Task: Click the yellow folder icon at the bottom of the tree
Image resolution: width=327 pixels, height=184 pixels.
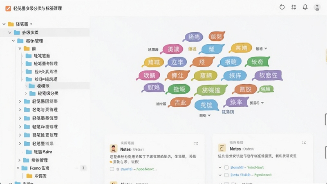Action: (x=29, y=176)
